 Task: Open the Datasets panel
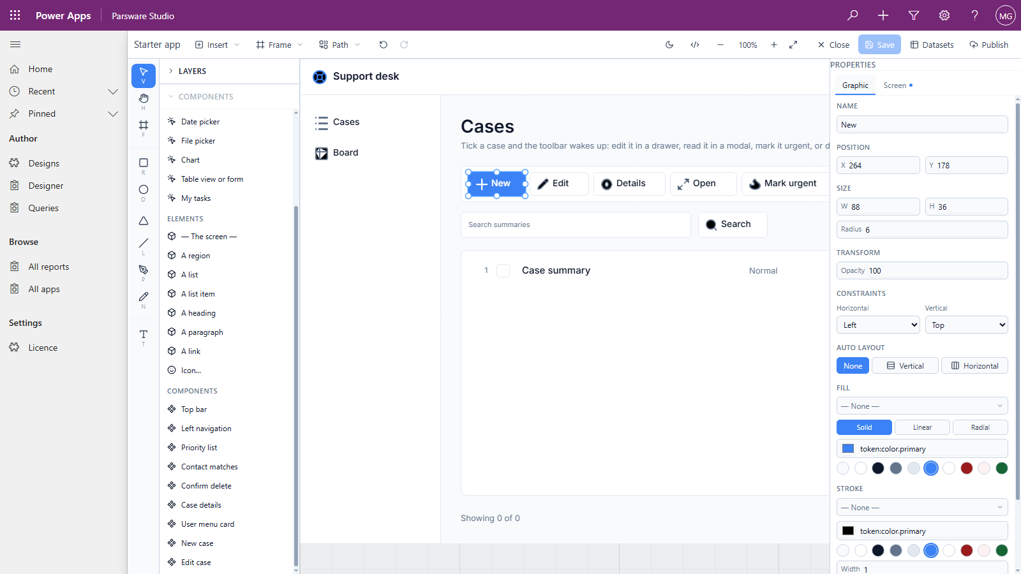pyautogui.click(x=932, y=45)
